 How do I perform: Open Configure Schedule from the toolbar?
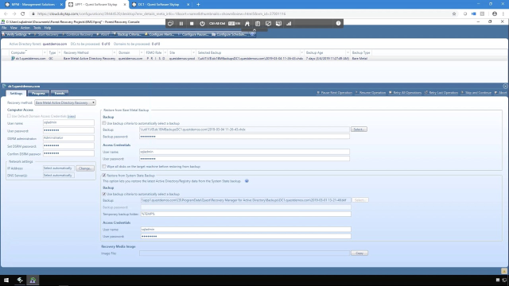coord(230,34)
